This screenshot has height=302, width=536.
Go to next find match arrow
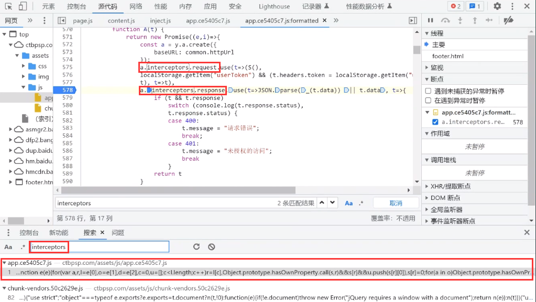pyautogui.click(x=334, y=203)
